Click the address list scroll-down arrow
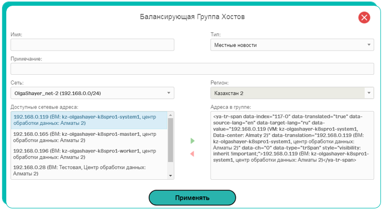This screenshot has height=211, width=382. (x=170, y=176)
